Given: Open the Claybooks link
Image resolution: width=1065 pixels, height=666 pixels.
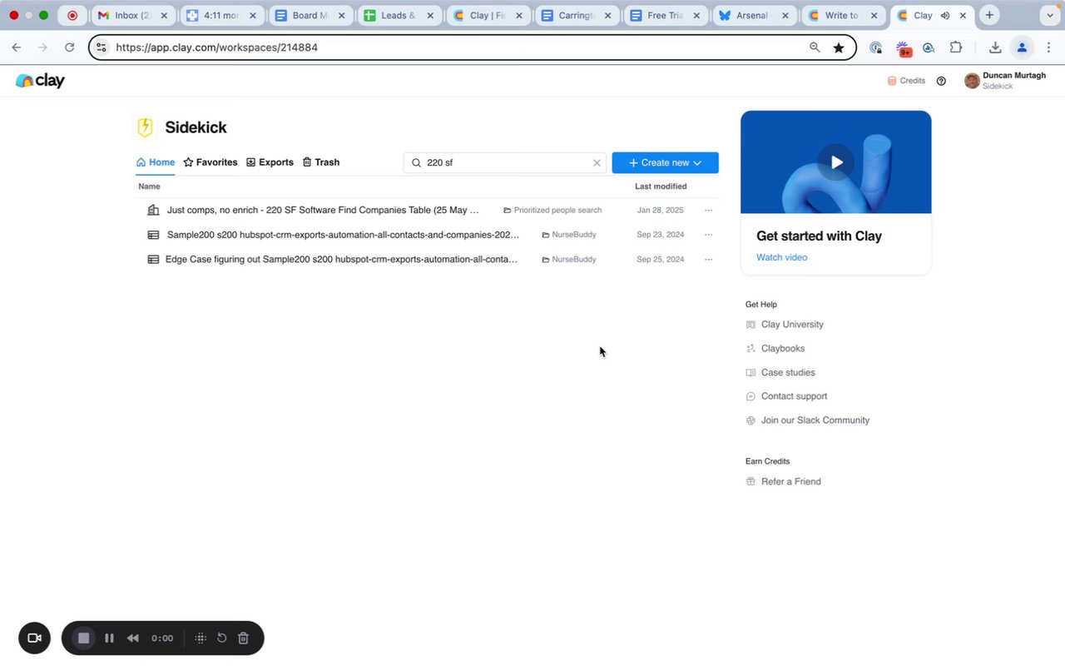Looking at the screenshot, I should [x=775, y=349].
